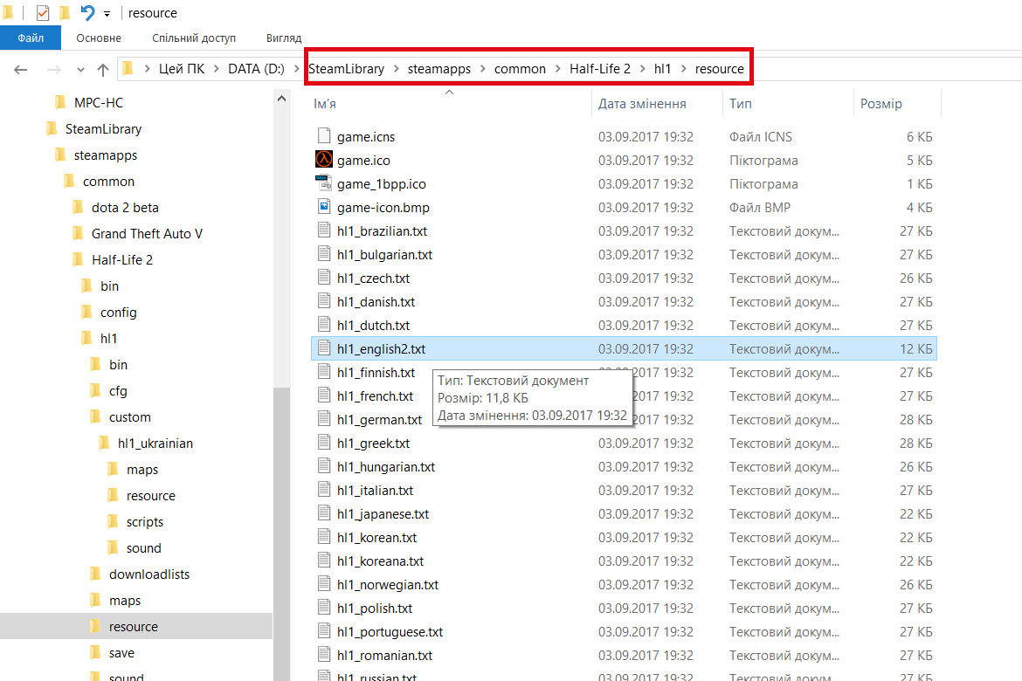
Task: Select hl1_ukrainian folder in the tree
Action: (155, 444)
